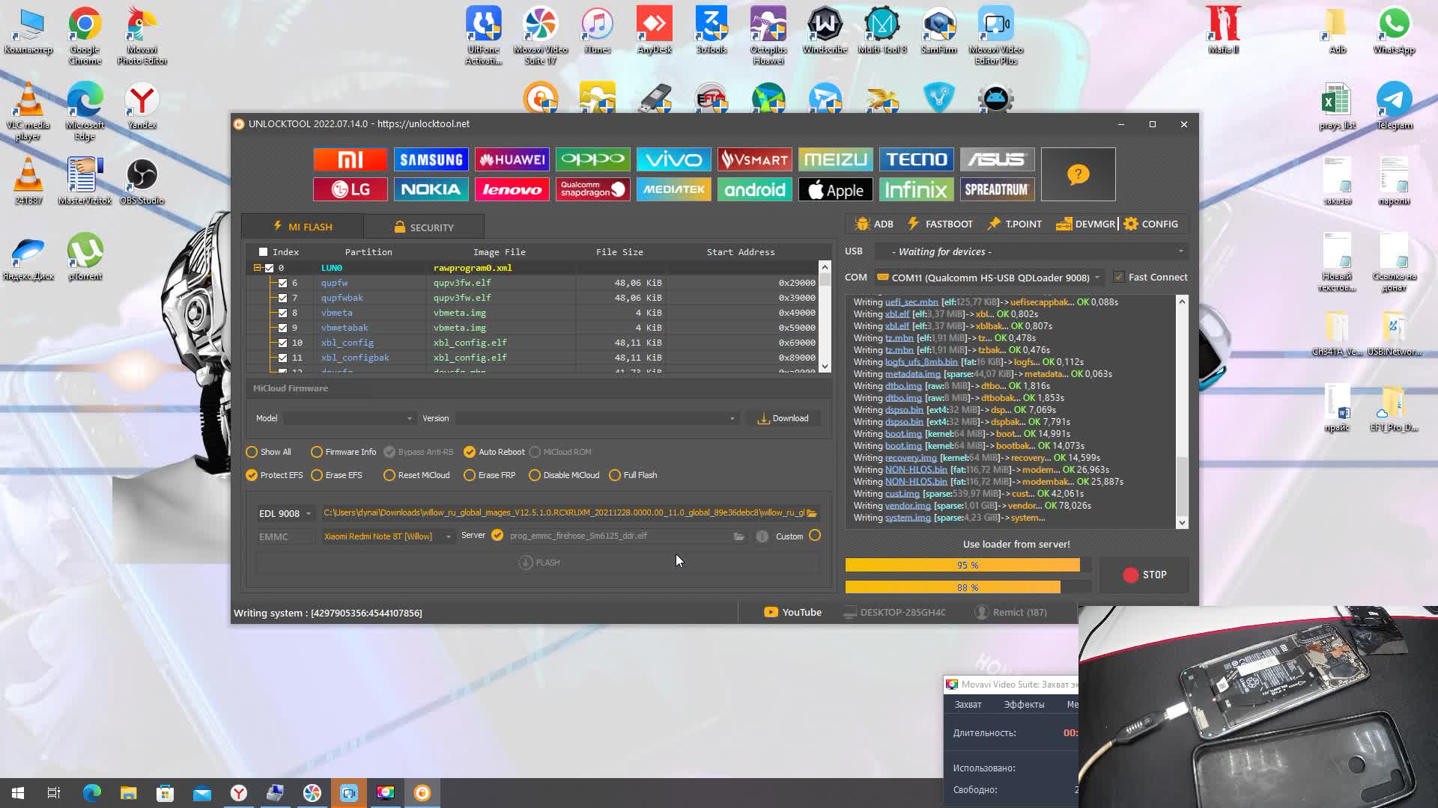Toggle the Protect EFS checkbox
This screenshot has width=1438, height=808.
(253, 474)
